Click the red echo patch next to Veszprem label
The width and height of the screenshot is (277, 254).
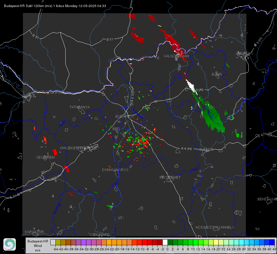55,152
